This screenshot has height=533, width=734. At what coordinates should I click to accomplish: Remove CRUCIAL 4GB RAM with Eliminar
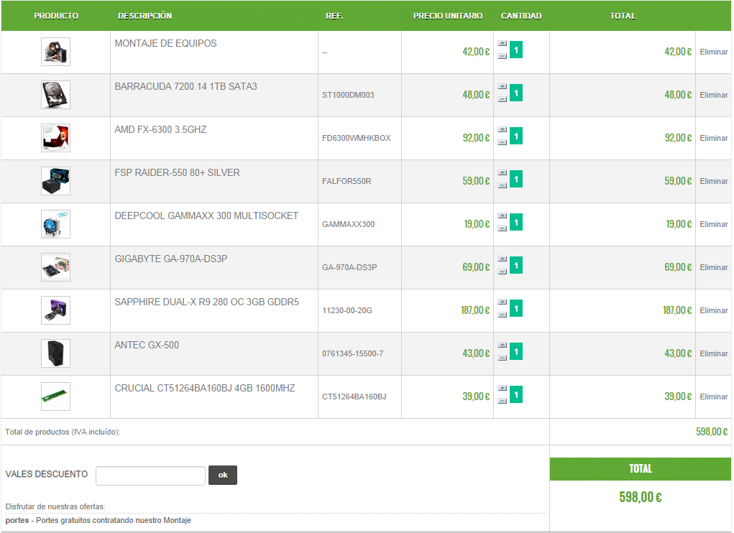[x=713, y=397]
